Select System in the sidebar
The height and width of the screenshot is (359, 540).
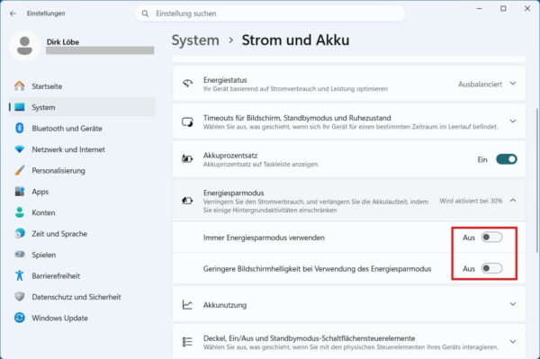point(82,107)
